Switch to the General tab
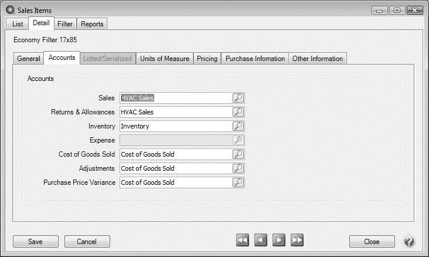Screen dimensions: 429x257 [x=28, y=59]
